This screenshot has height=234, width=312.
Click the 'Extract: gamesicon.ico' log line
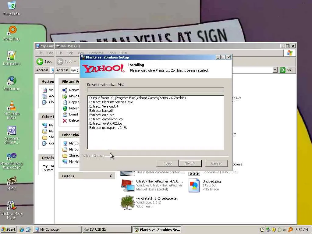tap(106, 119)
